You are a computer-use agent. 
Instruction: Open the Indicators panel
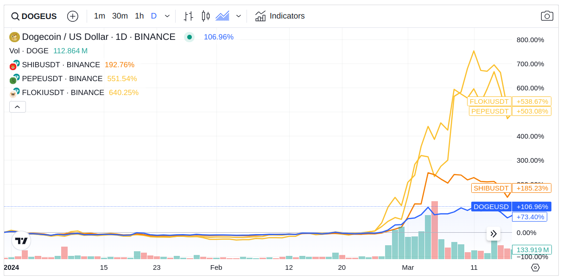[x=280, y=16]
